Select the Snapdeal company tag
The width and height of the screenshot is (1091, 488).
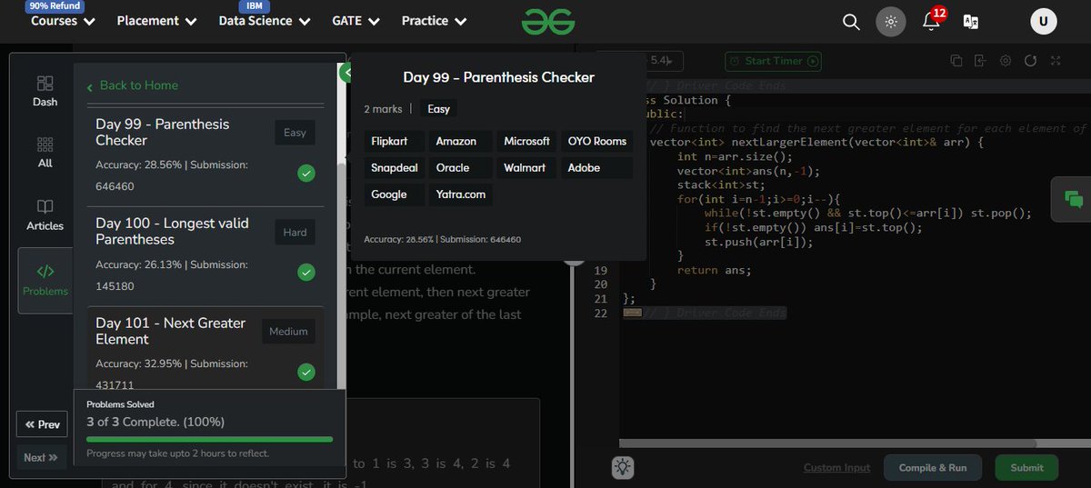pyautogui.click(x=394, y=167)
